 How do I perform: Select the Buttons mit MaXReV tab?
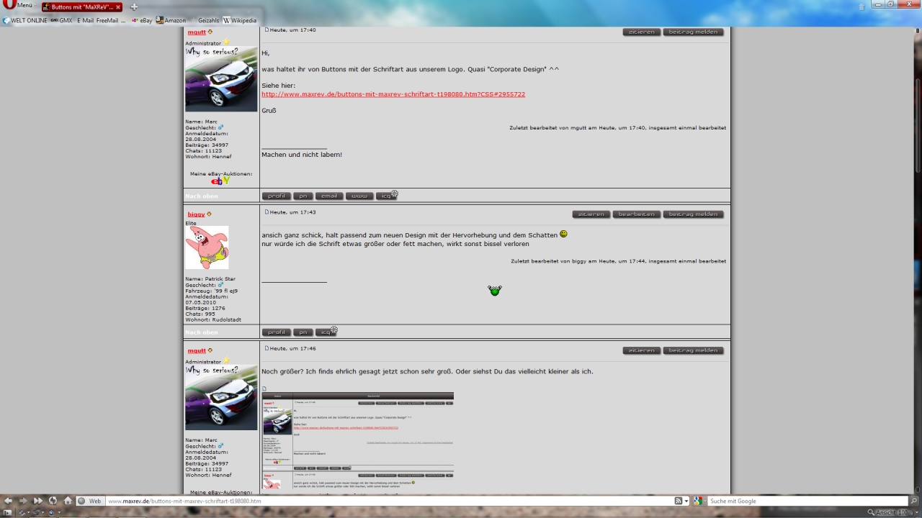(81, 7)
